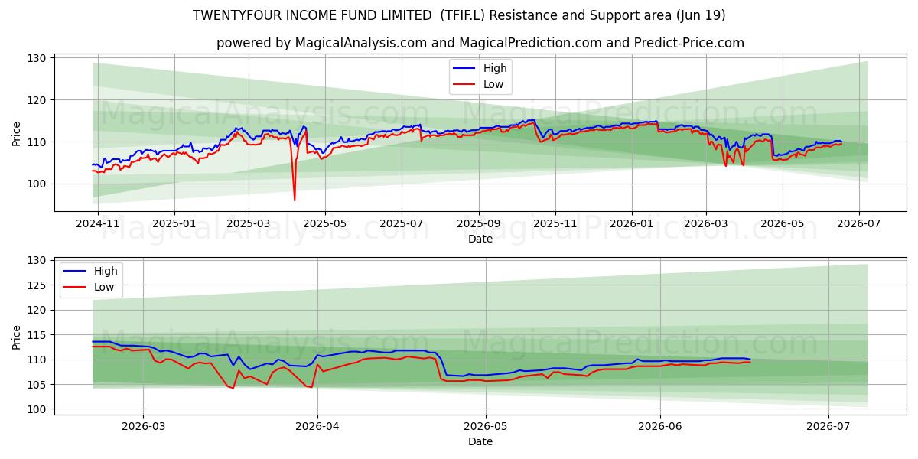Click top chart x-axis label 2024-11
918x459 pixels.
click(x=99, y=224)
